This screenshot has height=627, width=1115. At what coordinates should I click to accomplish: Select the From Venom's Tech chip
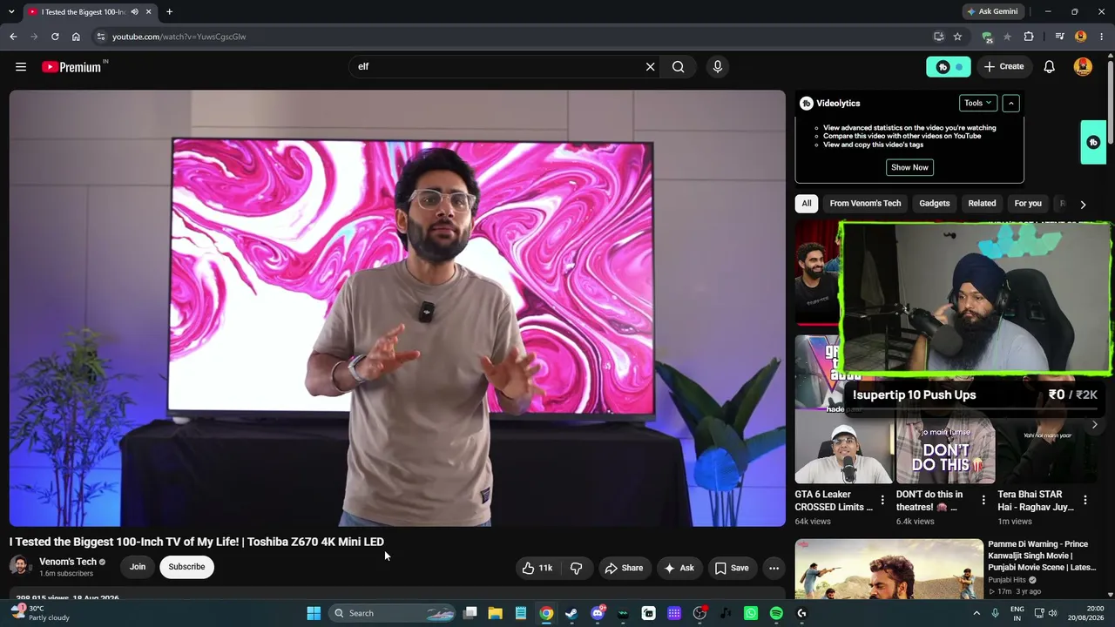[x=865, y=204]
